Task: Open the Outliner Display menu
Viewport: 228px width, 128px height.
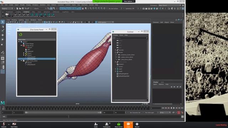Action: [x=115, y=35]
